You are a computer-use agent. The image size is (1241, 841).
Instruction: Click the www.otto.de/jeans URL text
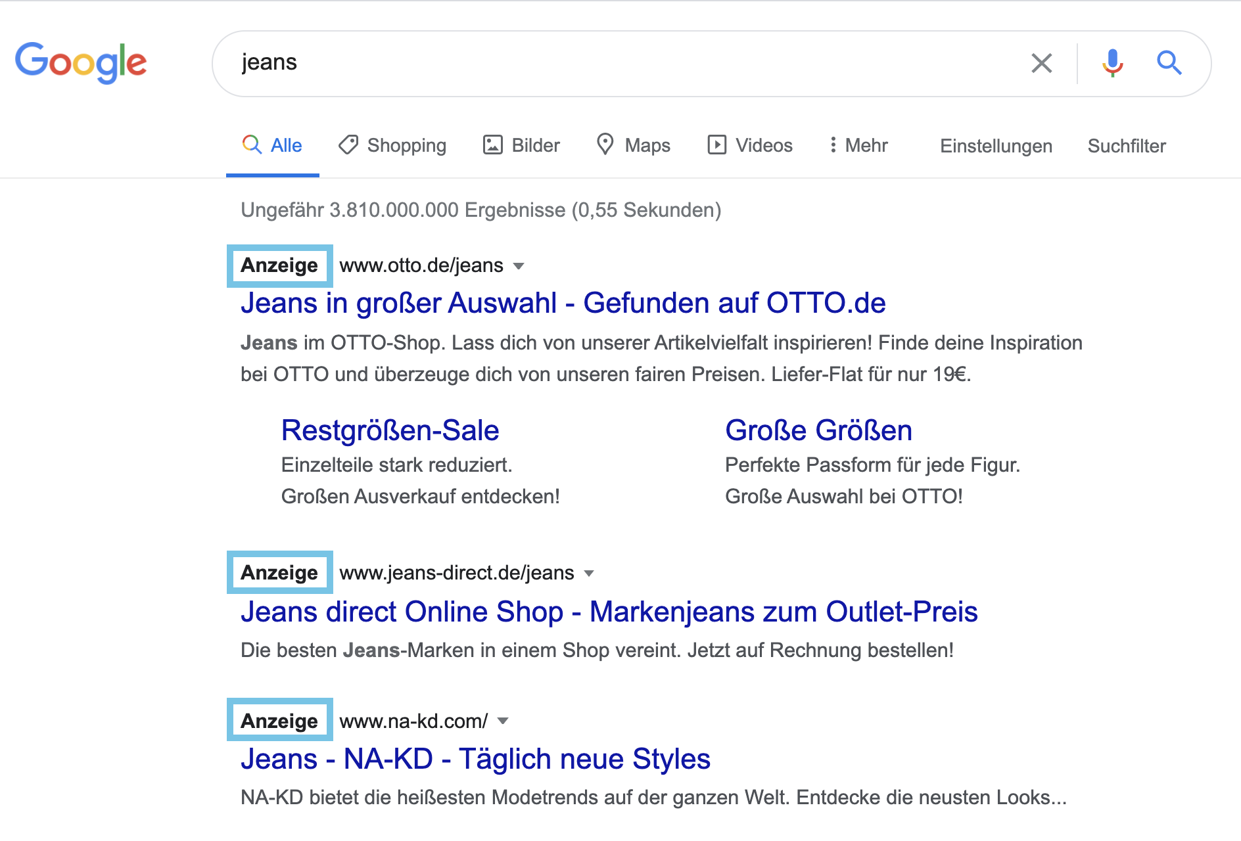[x=421, y=265]
